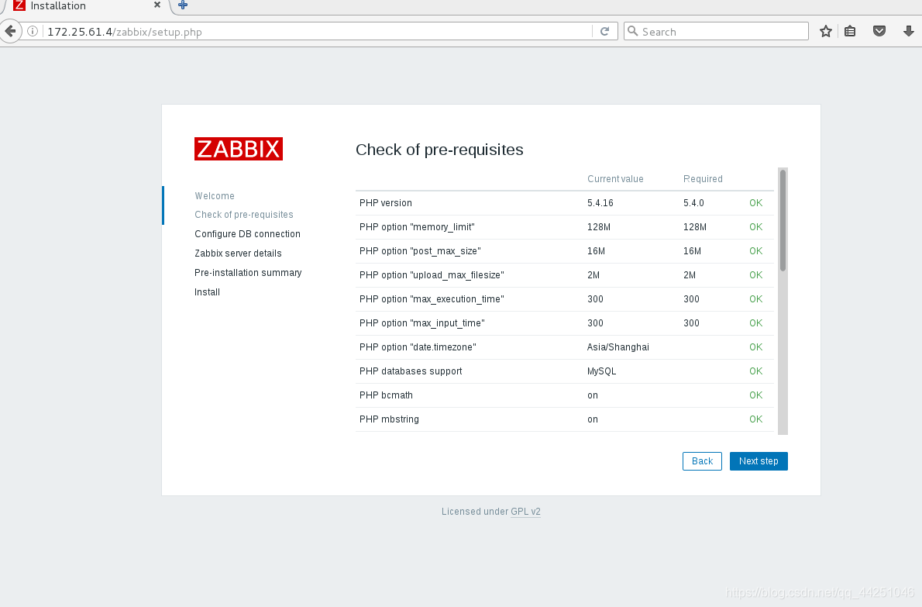This screenshot has width=922, height=607.
Task: Select Check of pre-requisites sidebar step
Action: pyautogui.click(x=244, y=215)
